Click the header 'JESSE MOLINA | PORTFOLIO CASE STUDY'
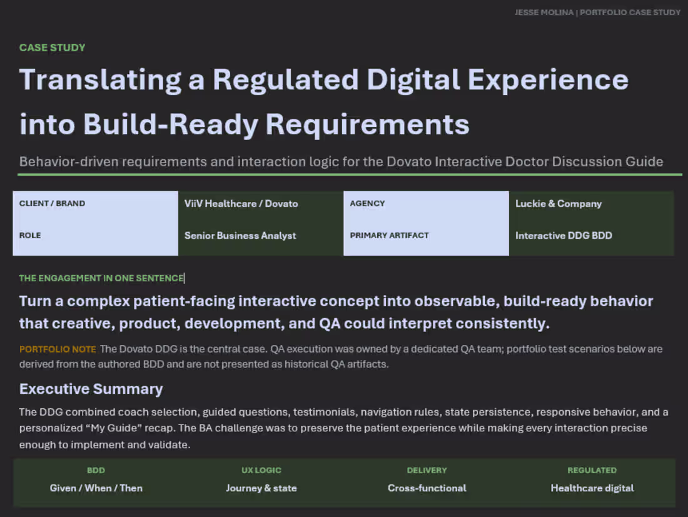This screenshot has width=688, height=517. (x=597, y=13)
